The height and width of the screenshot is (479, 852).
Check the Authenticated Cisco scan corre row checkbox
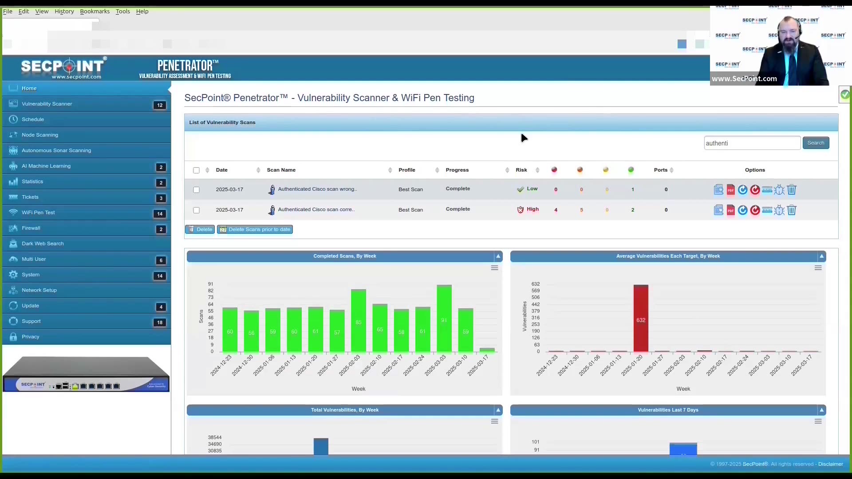click(x=197, y=210)
